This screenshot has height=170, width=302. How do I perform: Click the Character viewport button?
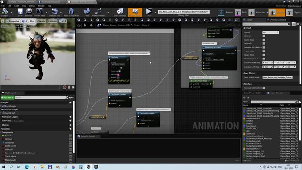pos(42,21)
